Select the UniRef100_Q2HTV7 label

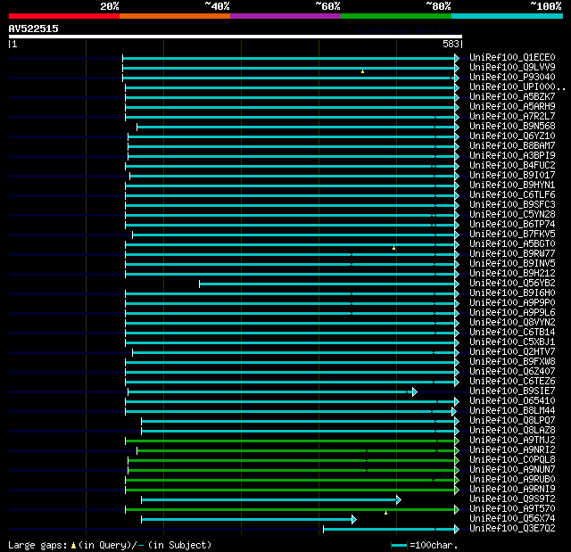click(x=512, y=352)
